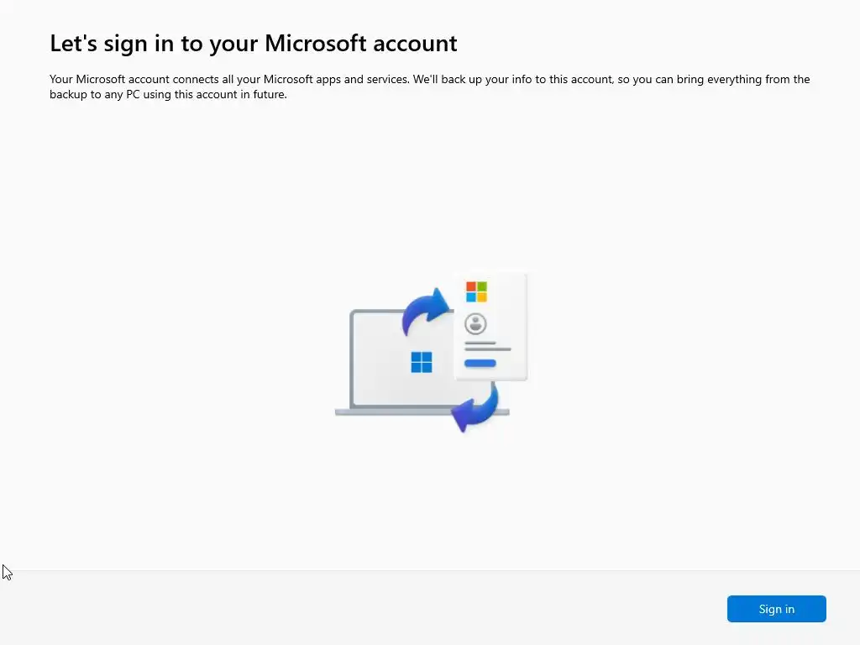
Task: Click the four-color Microsoft logo in illustration
Action: [476, 291]
